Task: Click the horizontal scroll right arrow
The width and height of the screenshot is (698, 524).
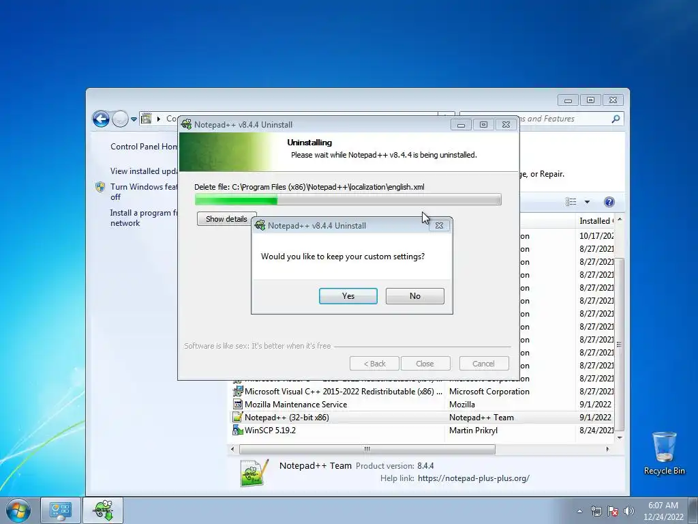Action: [607, 449]
